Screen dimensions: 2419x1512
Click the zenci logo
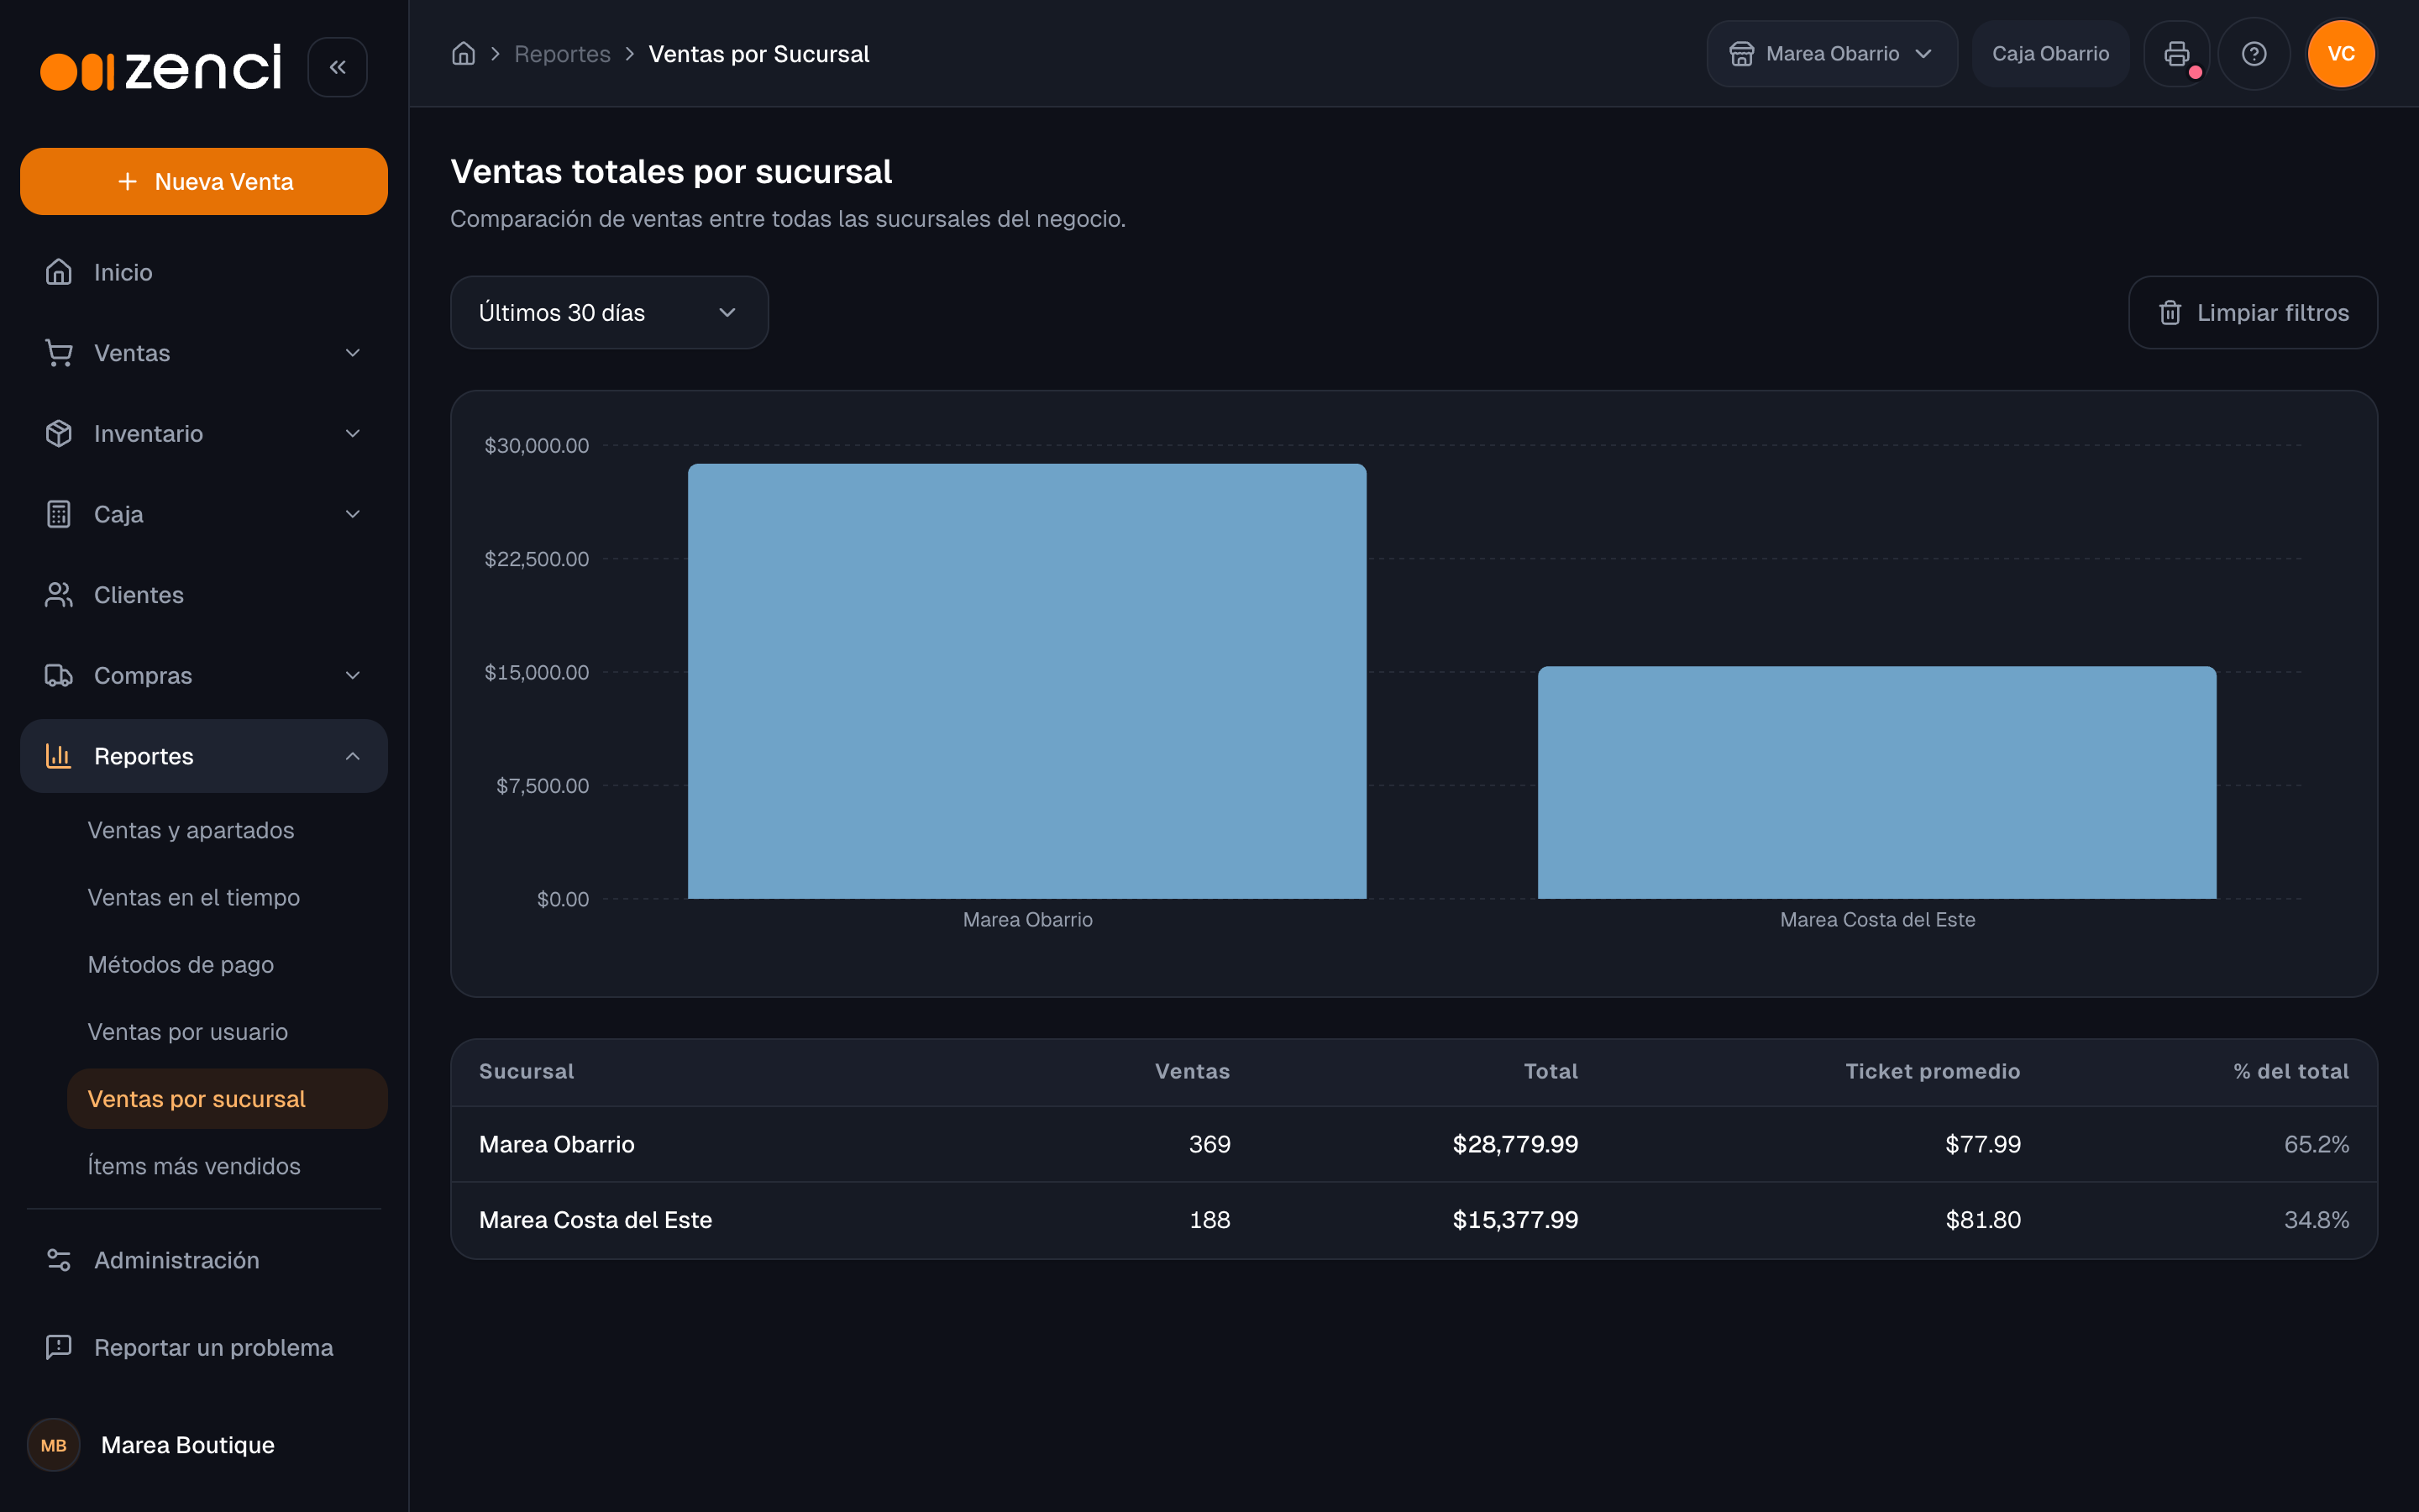[x=161, y=68]
